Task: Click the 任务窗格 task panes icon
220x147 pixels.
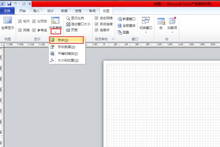Action: (x=55, y=21)
